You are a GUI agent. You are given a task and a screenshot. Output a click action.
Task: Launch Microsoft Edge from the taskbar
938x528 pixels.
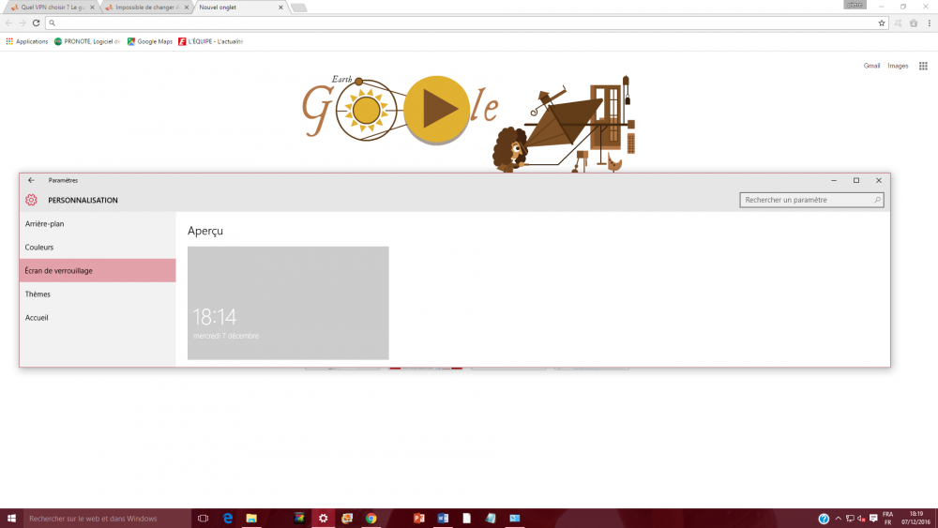click(x=227, y=519)
